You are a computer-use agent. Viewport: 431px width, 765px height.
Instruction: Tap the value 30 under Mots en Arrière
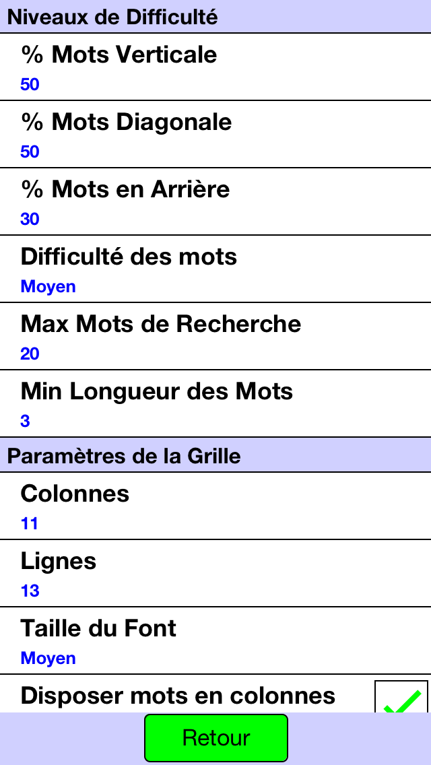click(x=30, y=220)
